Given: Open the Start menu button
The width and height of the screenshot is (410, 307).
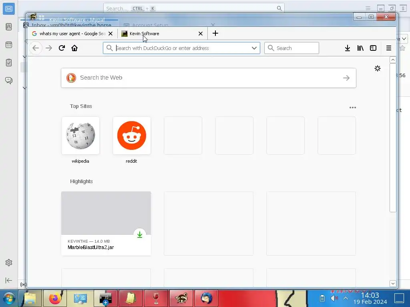Looking at the screenshot, I should [x=9, y=298].
